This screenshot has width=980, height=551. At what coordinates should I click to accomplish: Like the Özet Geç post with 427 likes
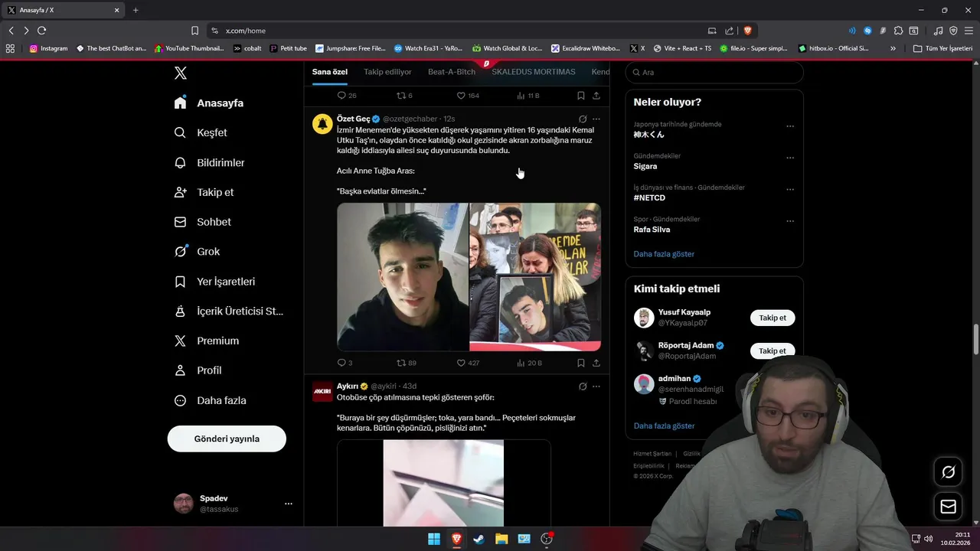click(x=461, y=363)
